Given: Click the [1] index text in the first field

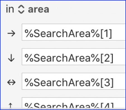Looking at the screenshot, I should click(106, 34).
